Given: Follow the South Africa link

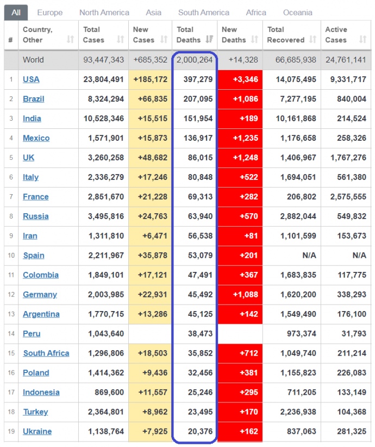Looking at the screenshot, I should (46, 353).
